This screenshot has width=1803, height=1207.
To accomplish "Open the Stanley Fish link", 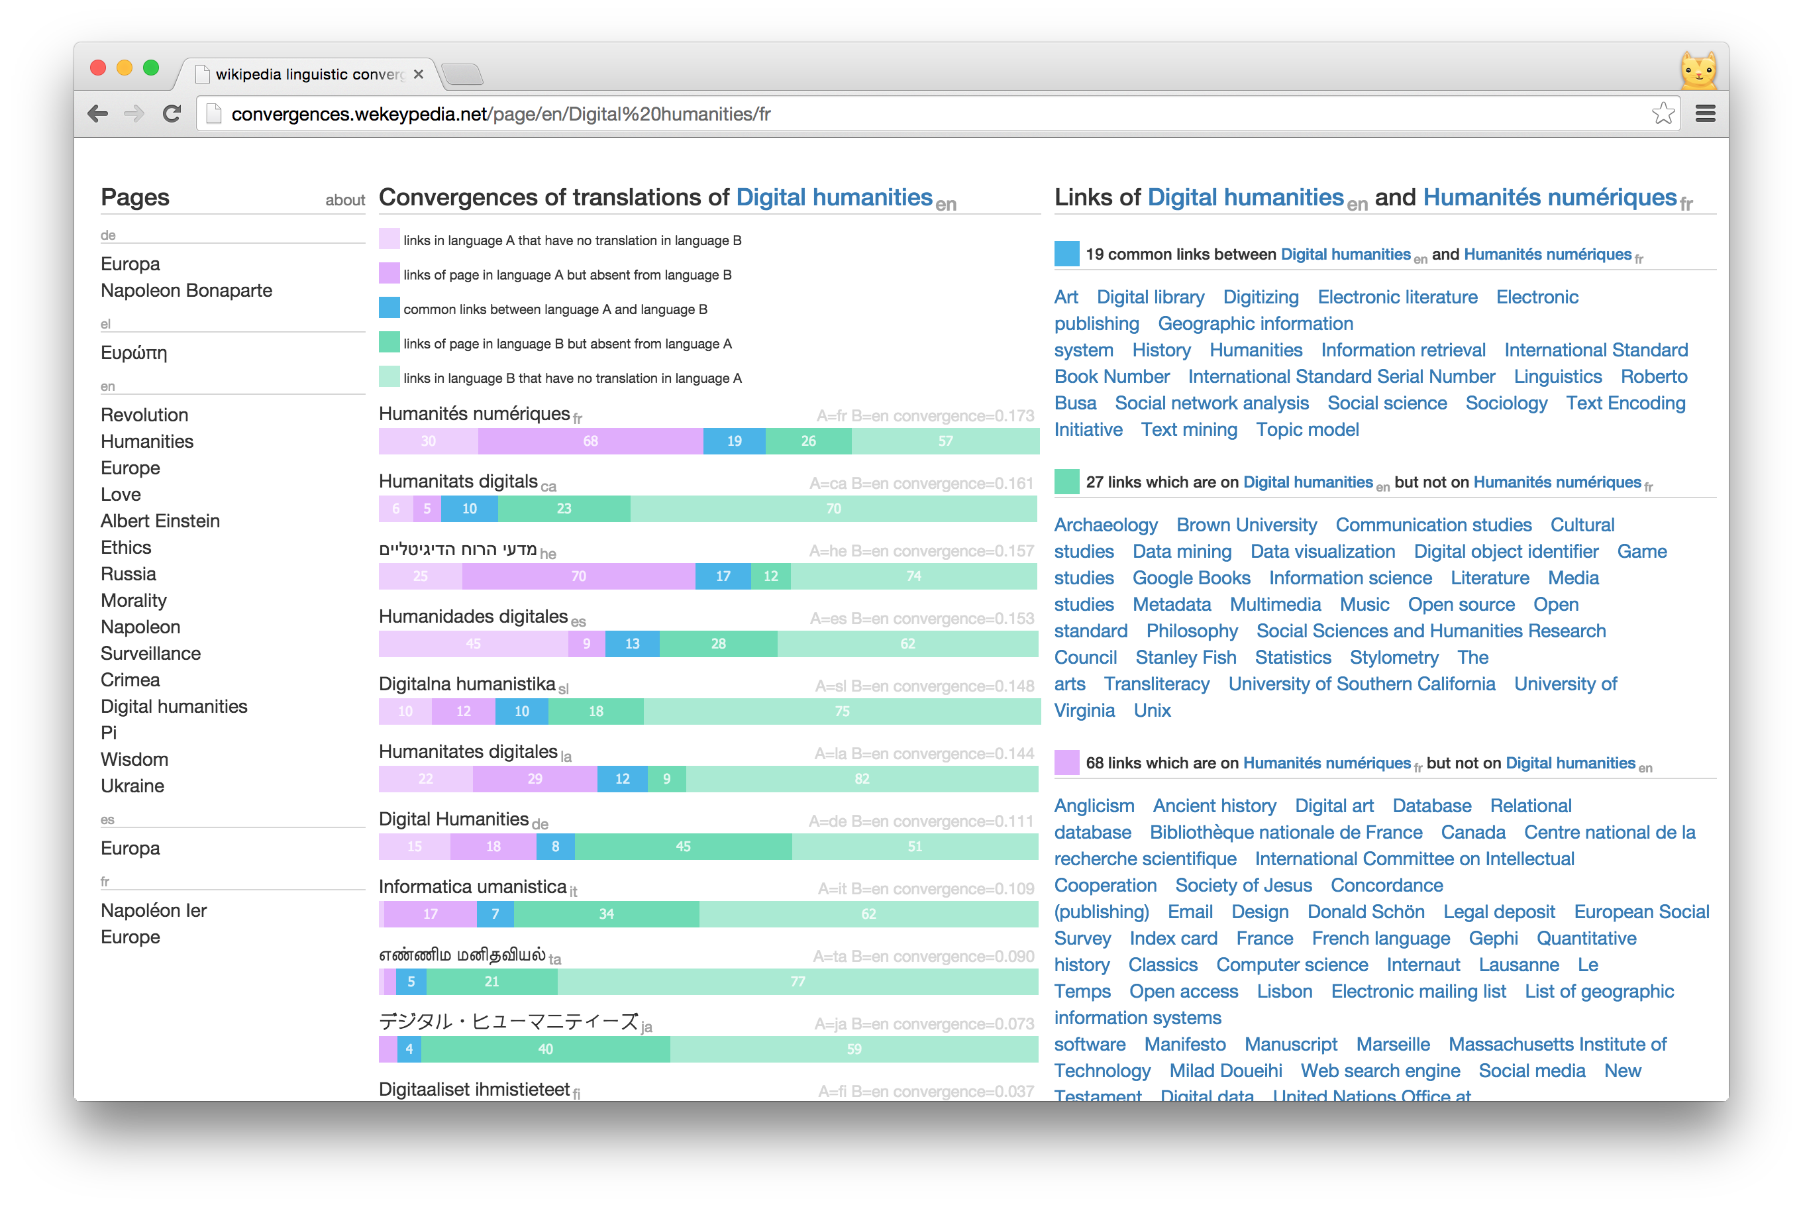I will click(1185, 657).
